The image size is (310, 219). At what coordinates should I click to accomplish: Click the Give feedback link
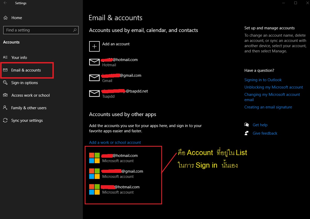(x=265, y=133)
